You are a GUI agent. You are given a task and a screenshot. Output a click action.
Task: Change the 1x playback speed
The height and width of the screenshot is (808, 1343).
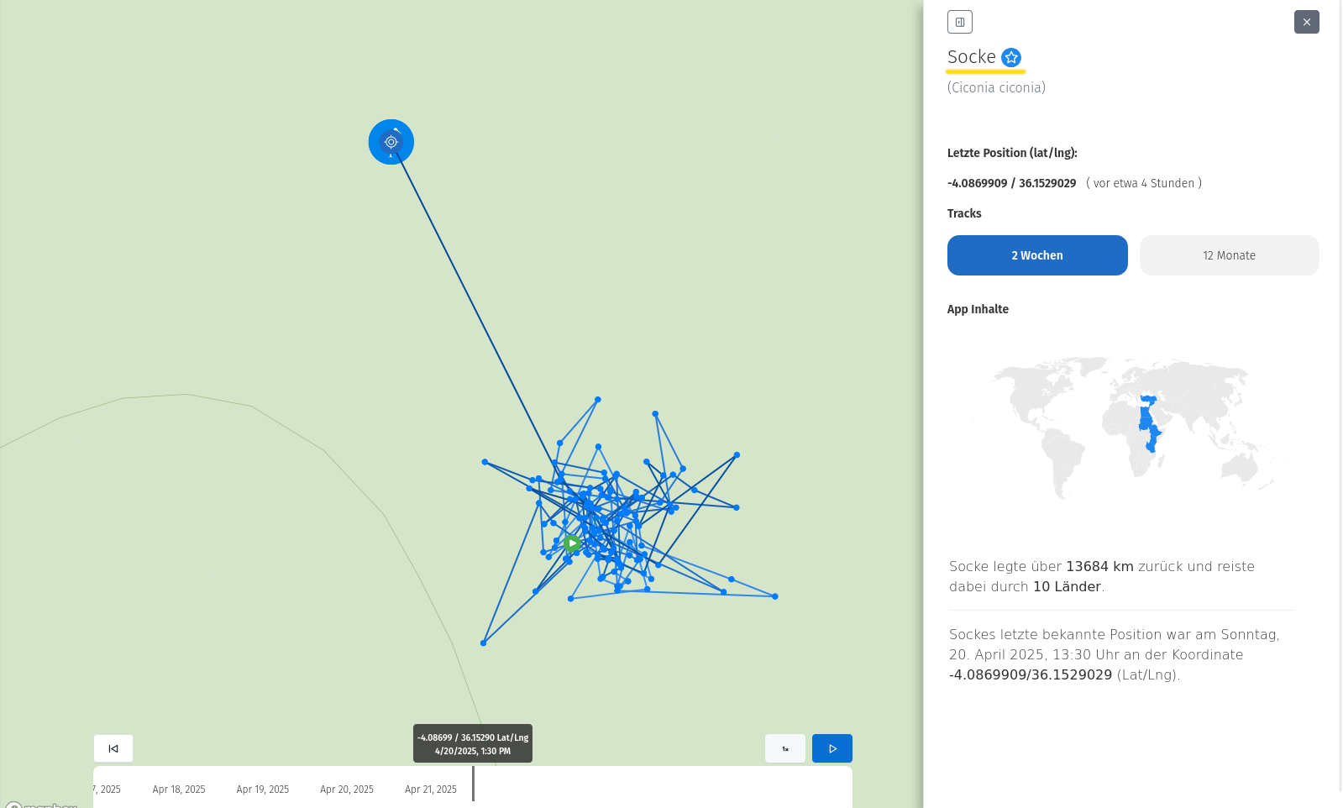(x=784, y=748)
